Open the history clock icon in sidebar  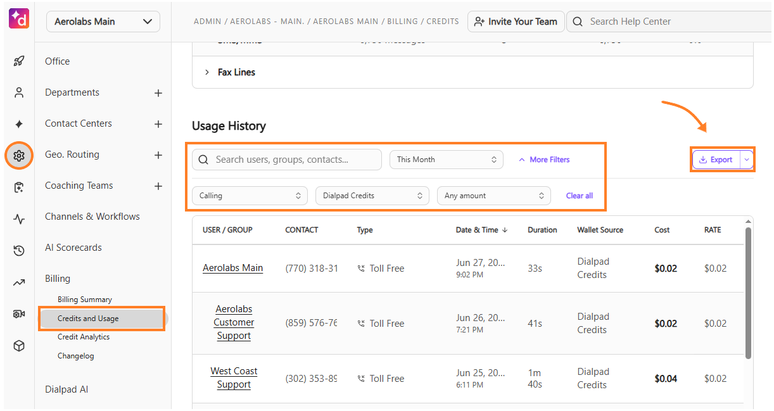click(19, 251)
